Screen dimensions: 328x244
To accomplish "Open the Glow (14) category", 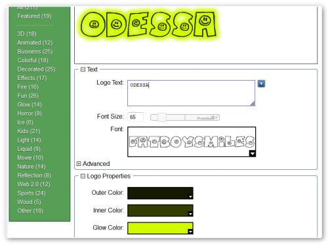I will coord(30,105).
